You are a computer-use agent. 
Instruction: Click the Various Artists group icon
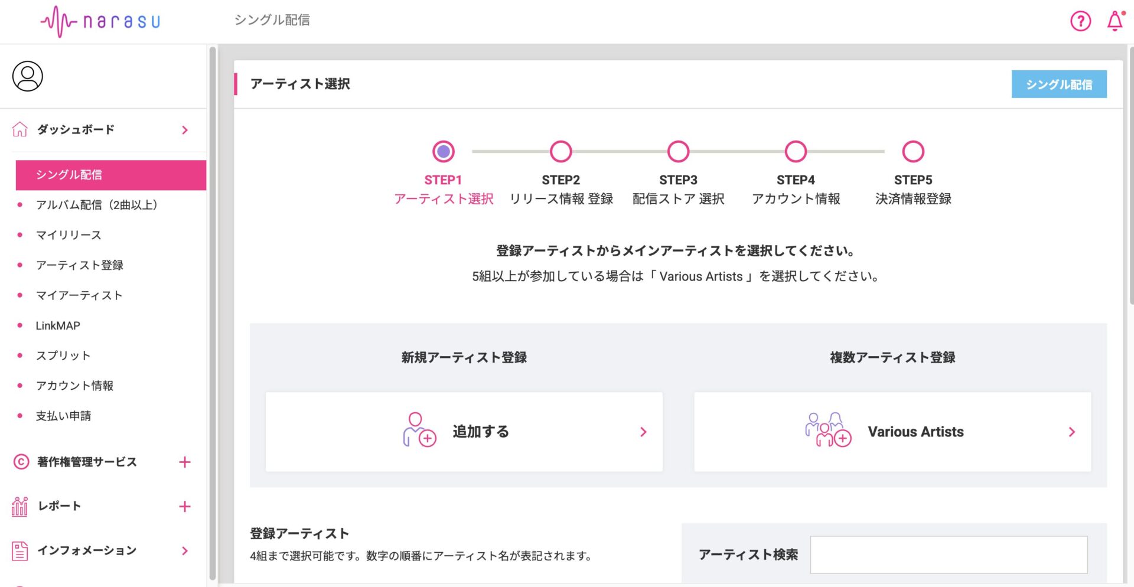(x=828, y=430)
